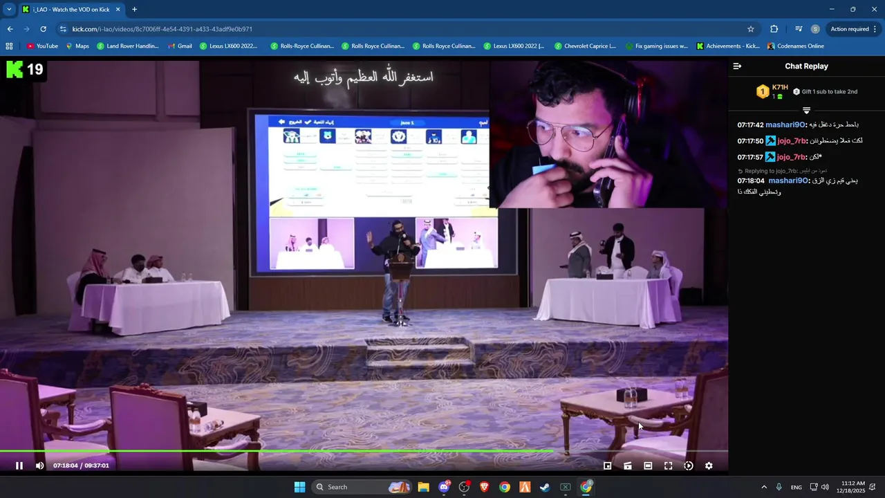Open Steam from the taskbar
The image size is (885, 498).
coord(545,487)
